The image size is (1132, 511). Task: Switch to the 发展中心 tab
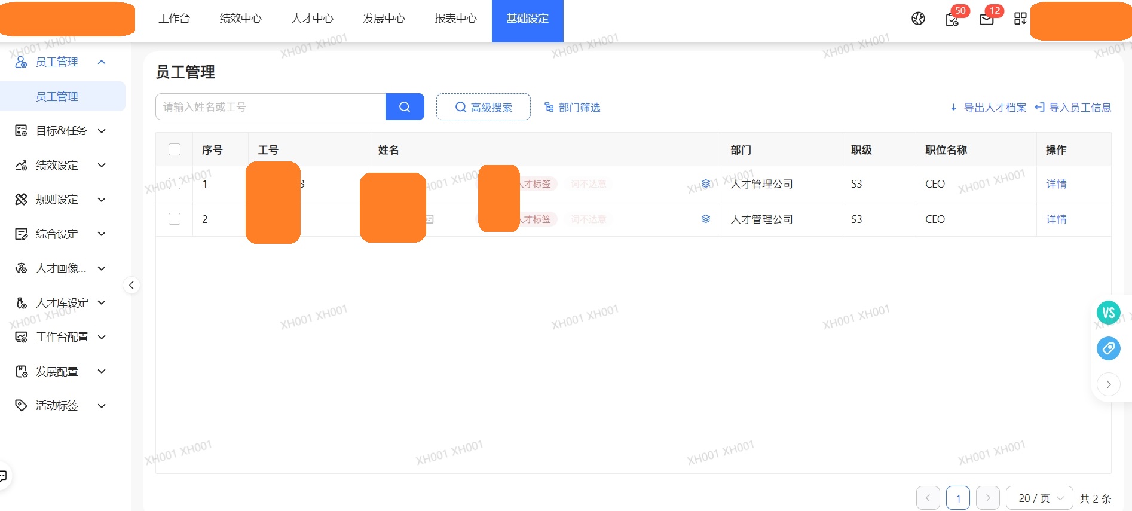(x=384, y=19)
